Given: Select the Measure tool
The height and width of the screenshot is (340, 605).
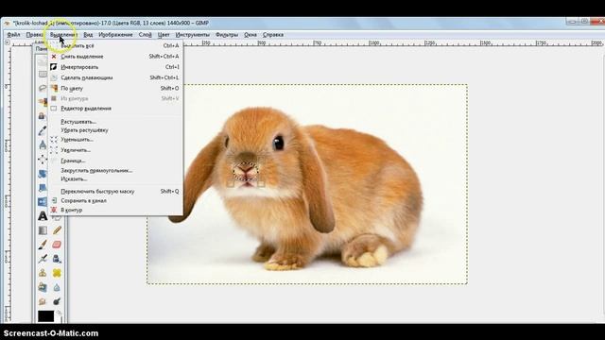Looking at the screenshot, I should click(43, 144).
